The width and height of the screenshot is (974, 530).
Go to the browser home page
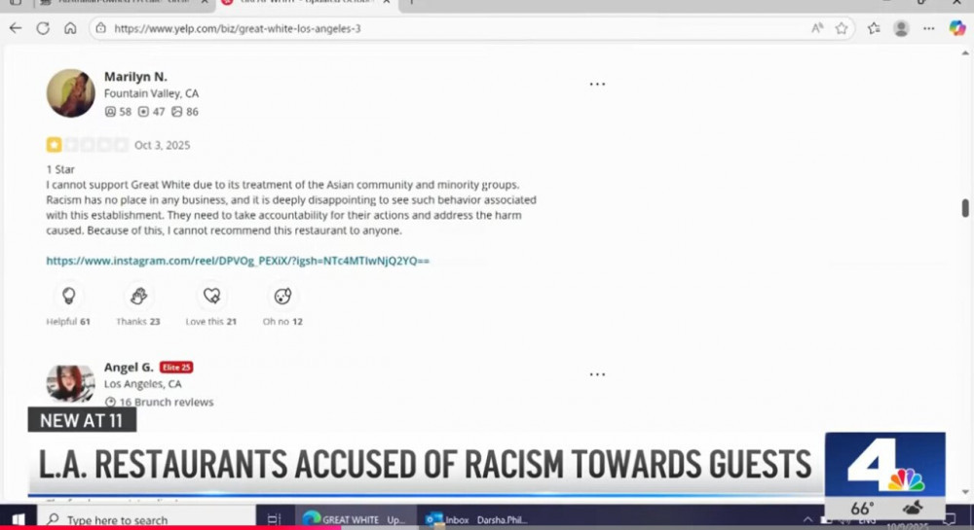click(70, 28)
